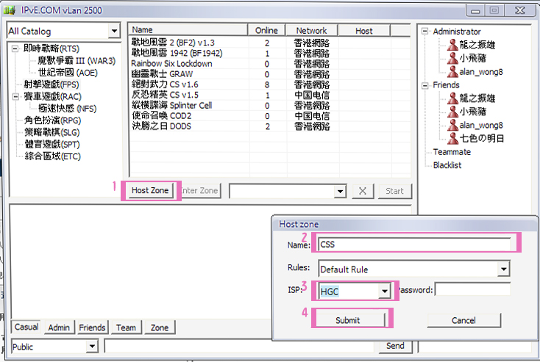Screen dimensions: 540x362
Task: Collapse the Administrator group
Action: [425, 32]
